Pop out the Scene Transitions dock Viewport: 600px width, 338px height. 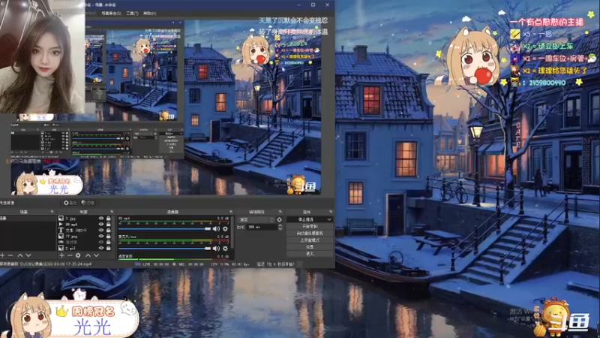[x=280, y=212]
